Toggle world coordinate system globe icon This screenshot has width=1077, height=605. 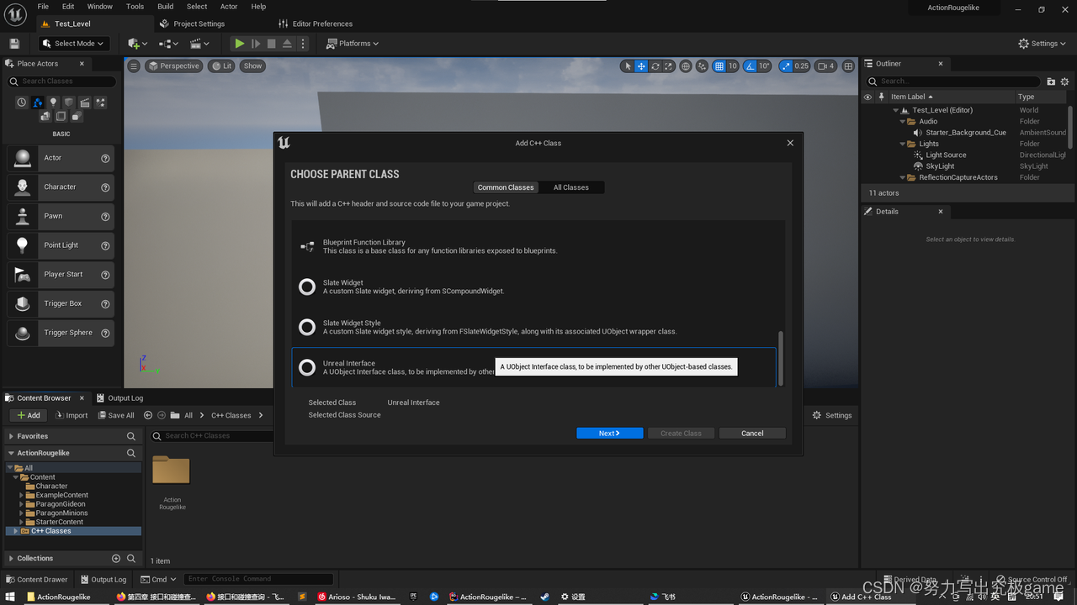click(x=686, y=66)
